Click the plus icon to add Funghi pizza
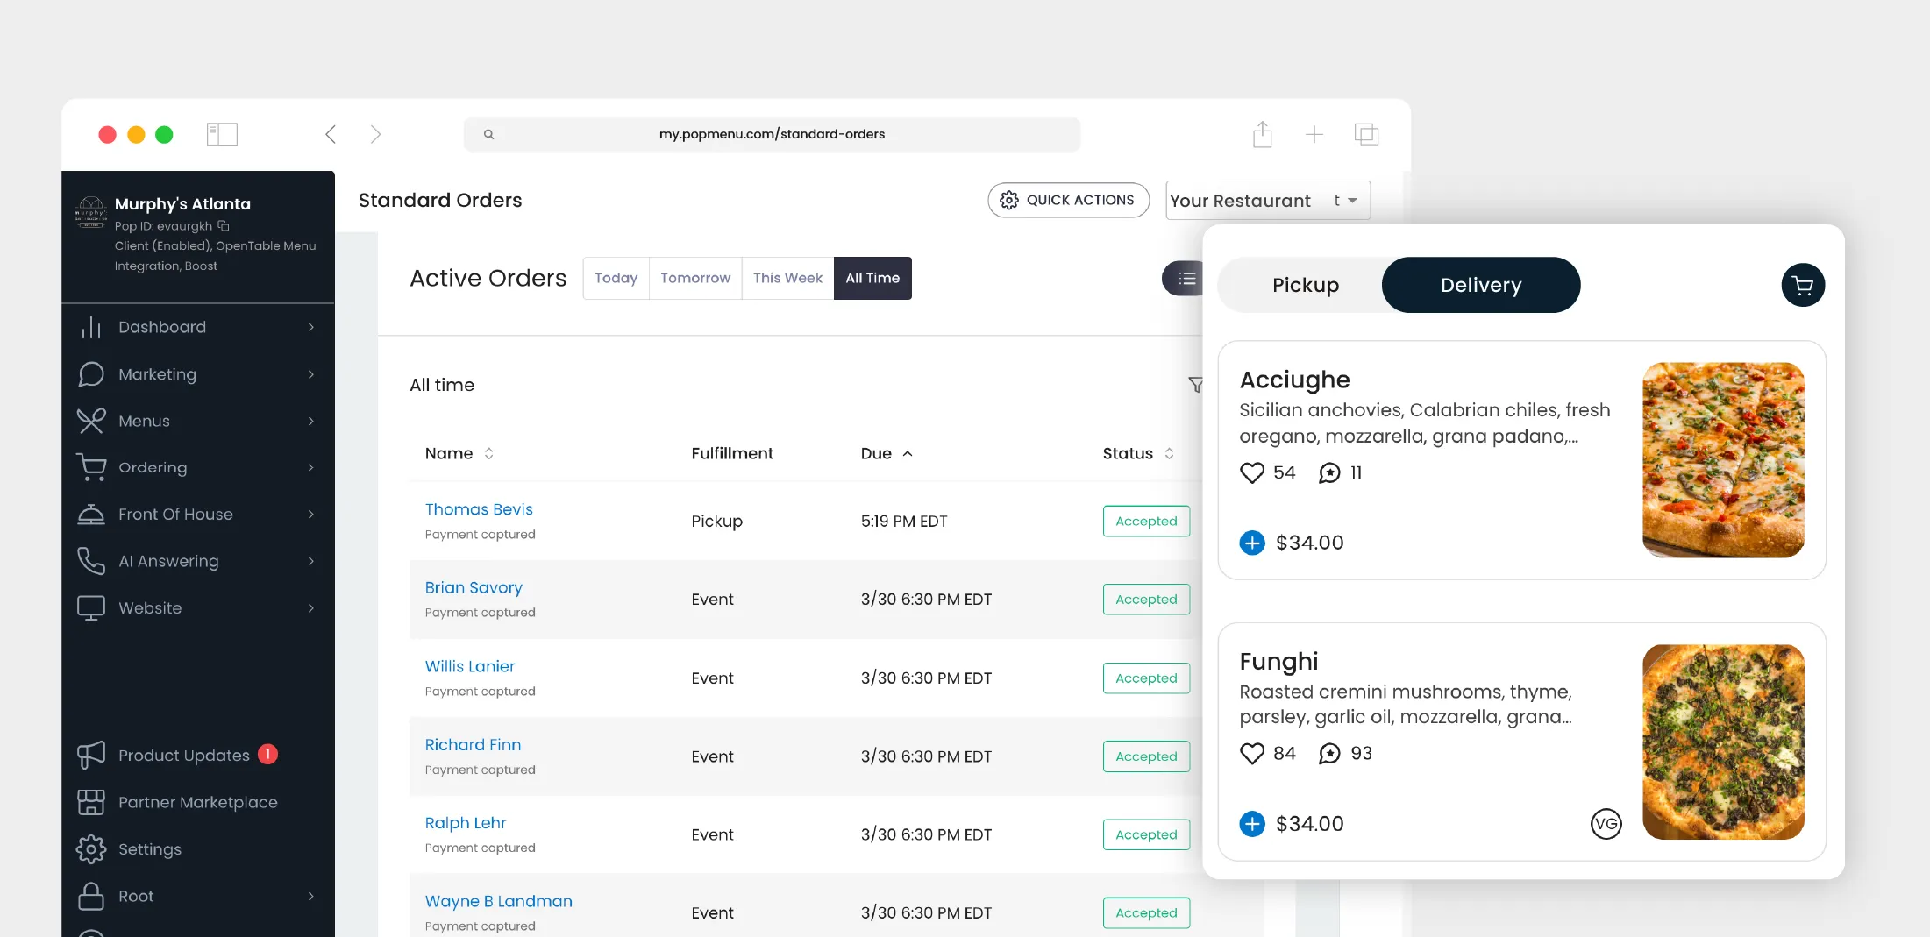The image size is (1930, 937). coord(1252,823)
